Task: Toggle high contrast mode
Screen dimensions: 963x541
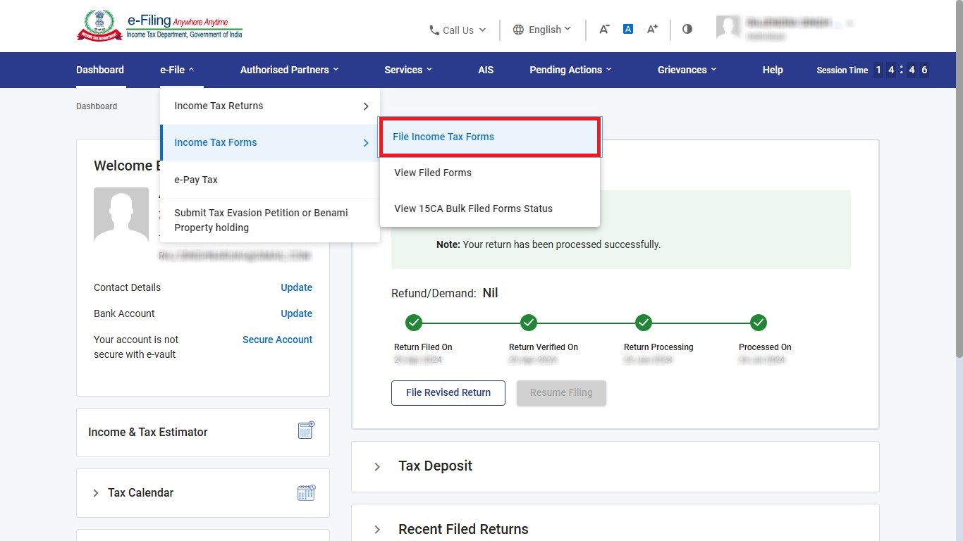Action: [687, 29]
